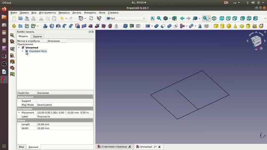Open the workbench selector showing Part
Image resolution: width=267 pixels, height=150 pixels.
pyautogui.click(x=126, y=18)
